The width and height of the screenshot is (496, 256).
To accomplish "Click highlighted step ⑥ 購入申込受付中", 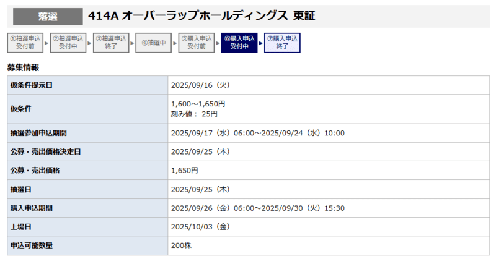I will coord(239,43).
